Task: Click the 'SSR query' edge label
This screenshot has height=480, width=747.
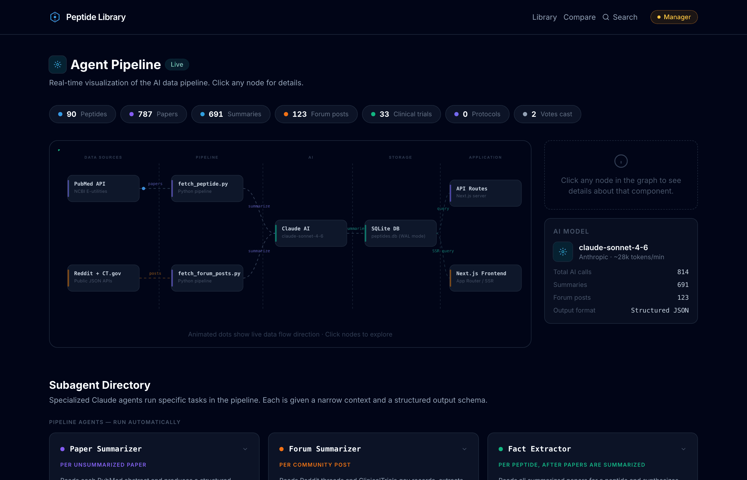Action: point(443,251)
